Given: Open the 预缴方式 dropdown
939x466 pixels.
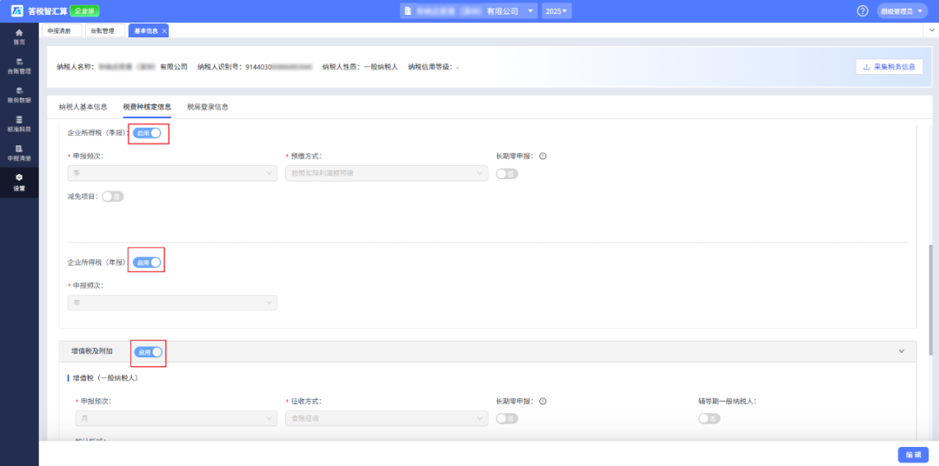Looking at the screenshot, I should 386,174.
